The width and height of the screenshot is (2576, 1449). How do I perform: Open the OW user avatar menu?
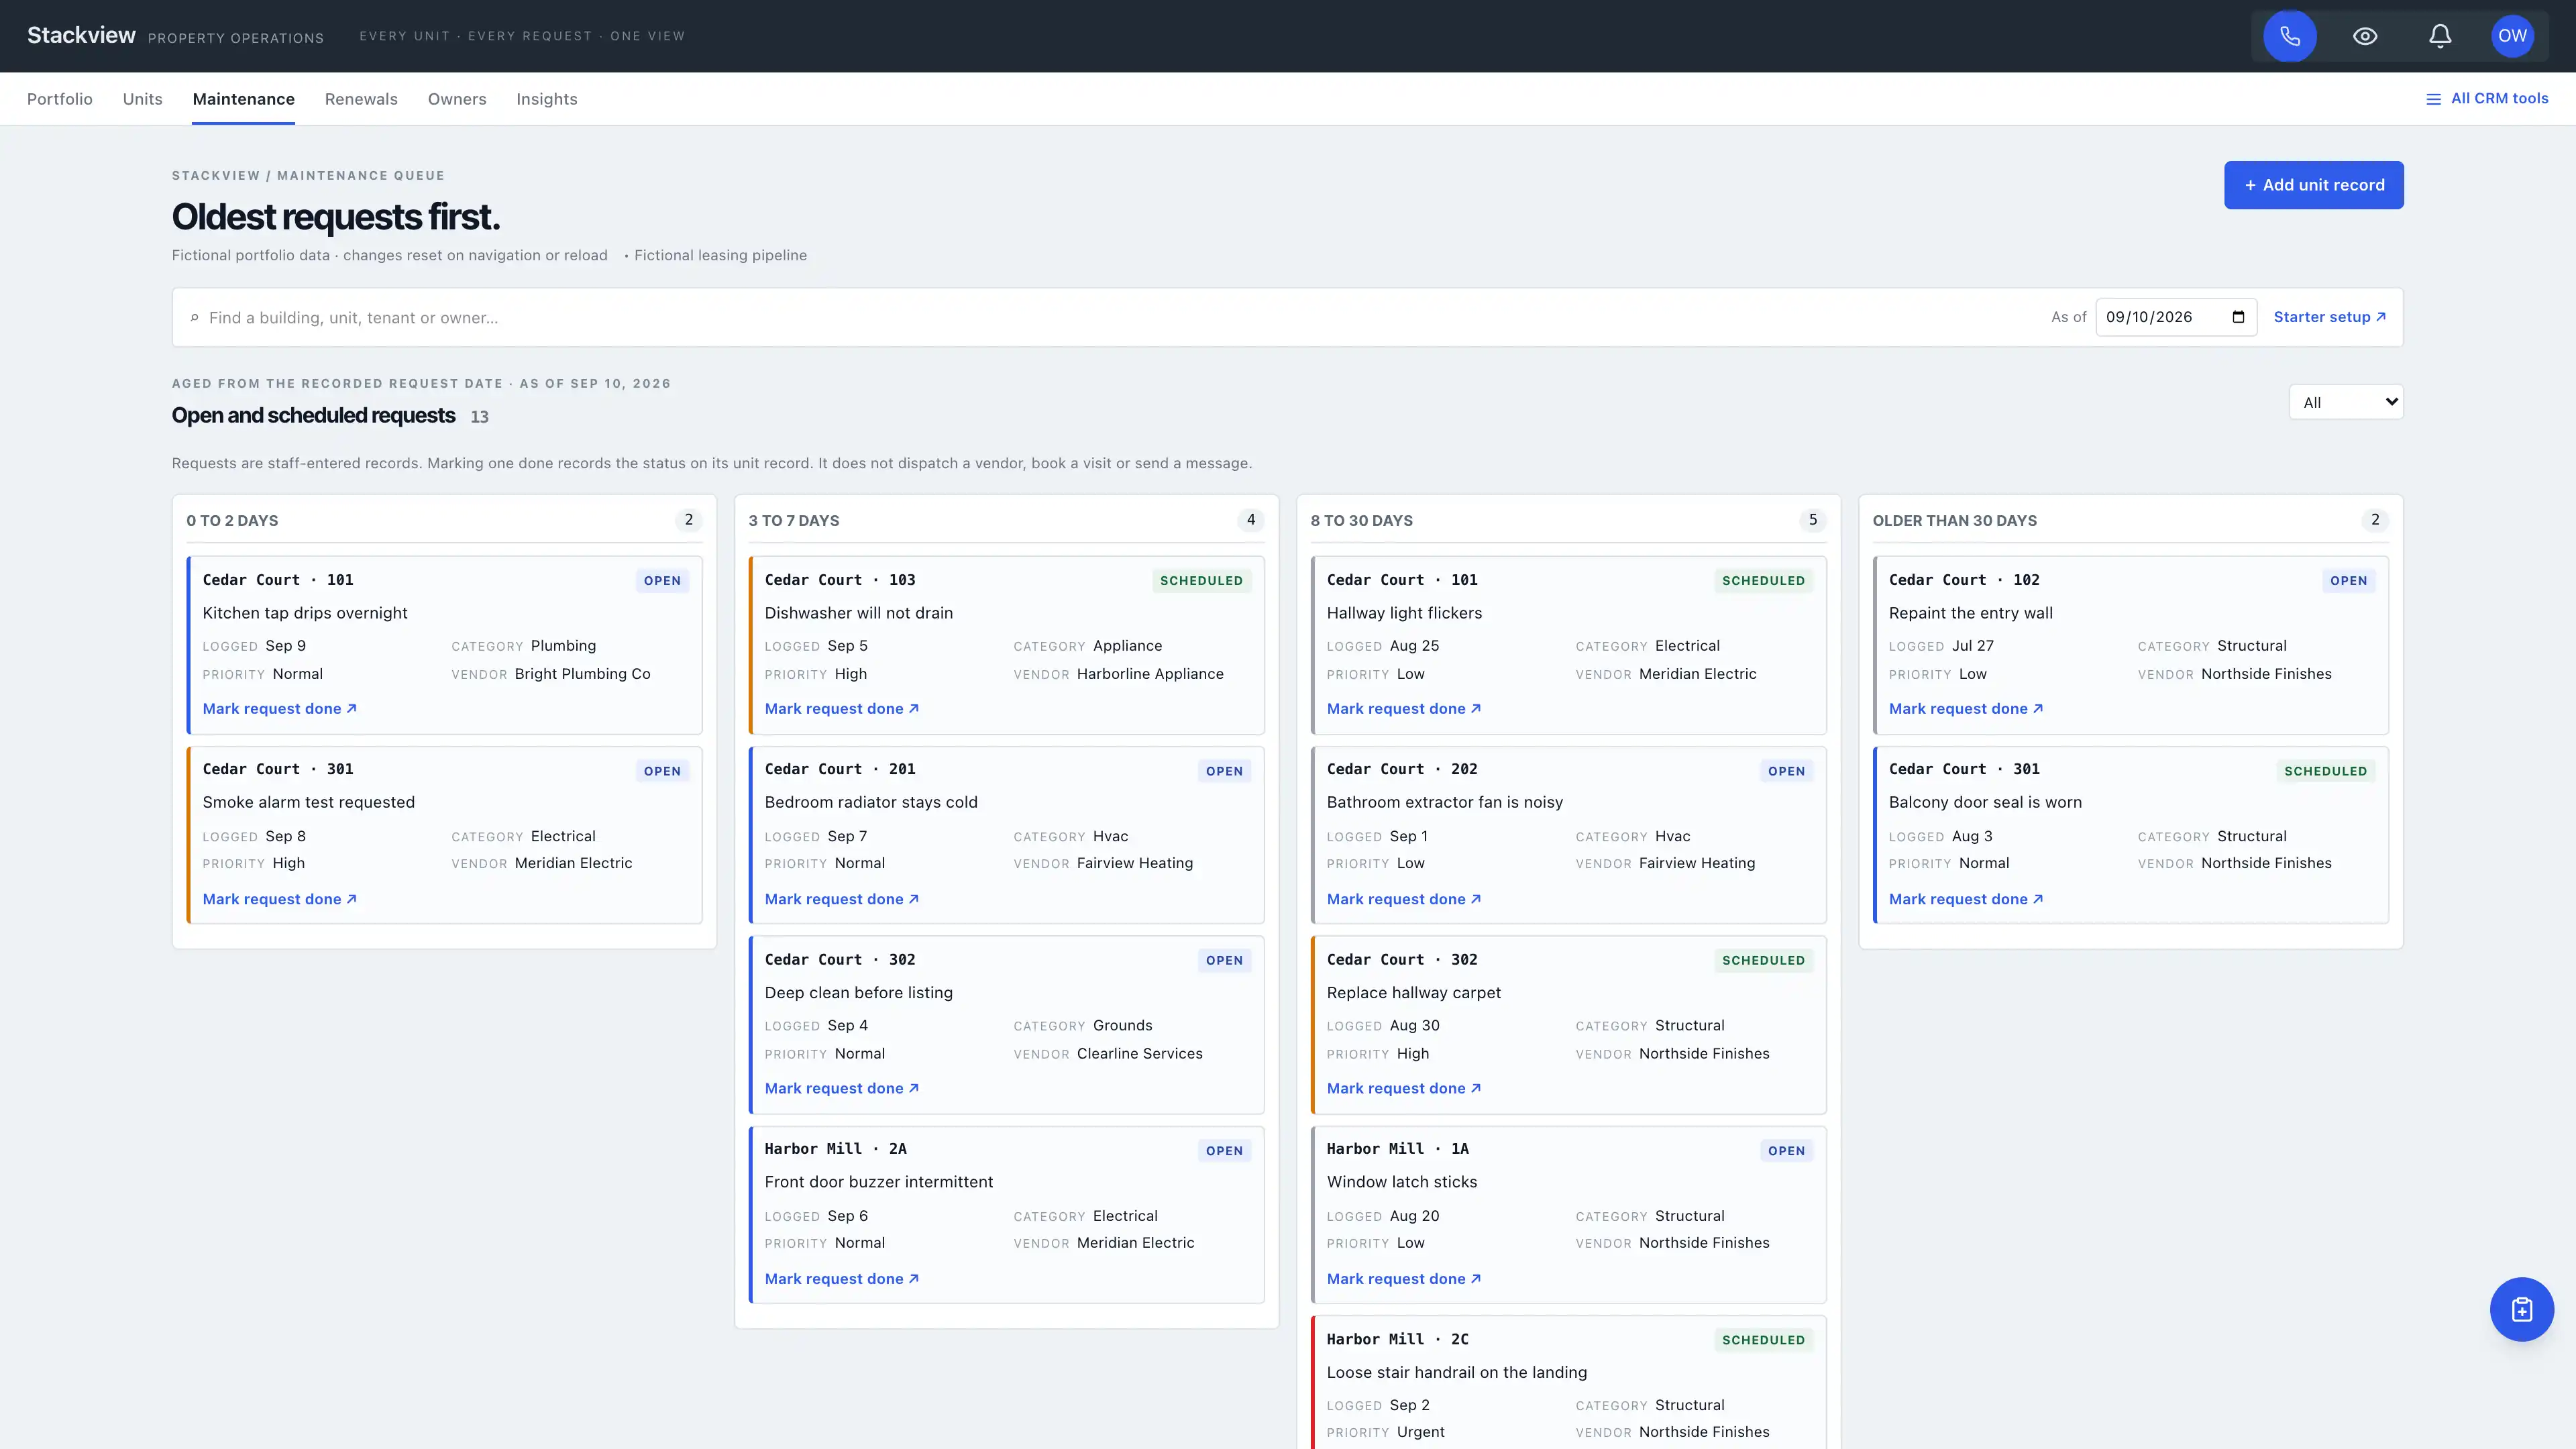(x=2512, y=36)
